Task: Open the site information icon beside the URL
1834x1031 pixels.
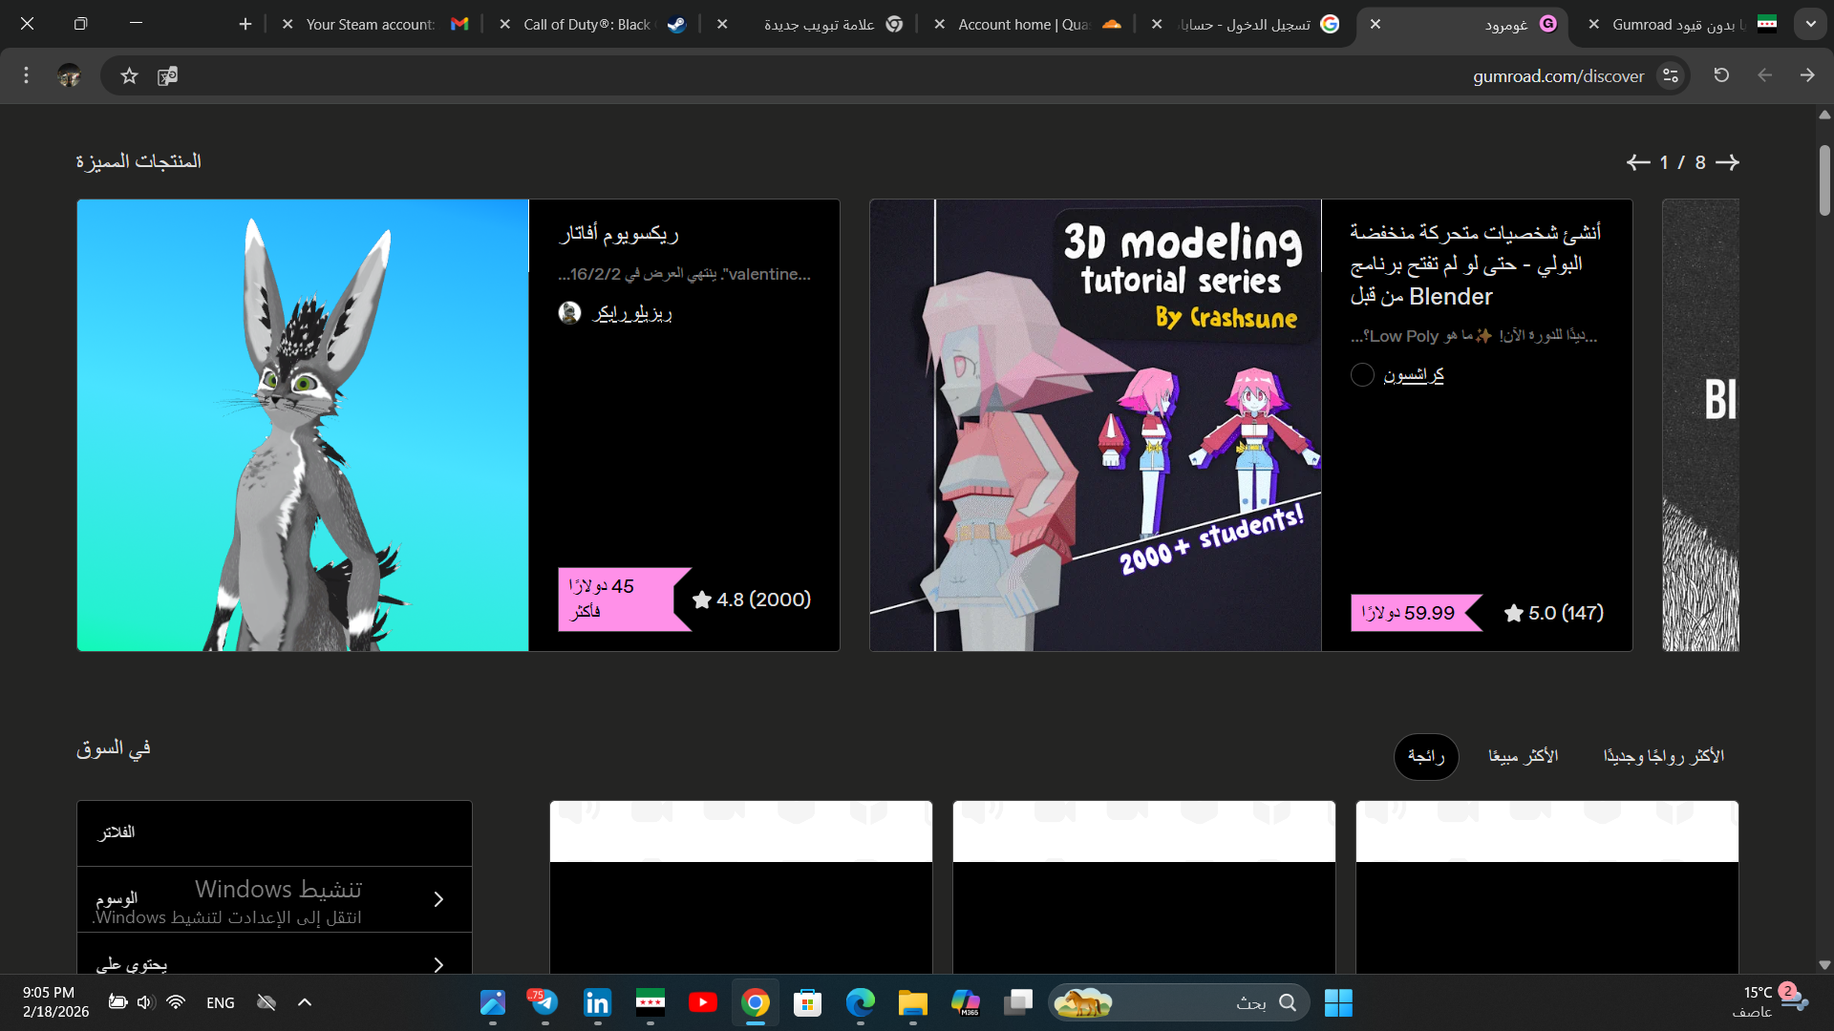Action: point(1671,75)
